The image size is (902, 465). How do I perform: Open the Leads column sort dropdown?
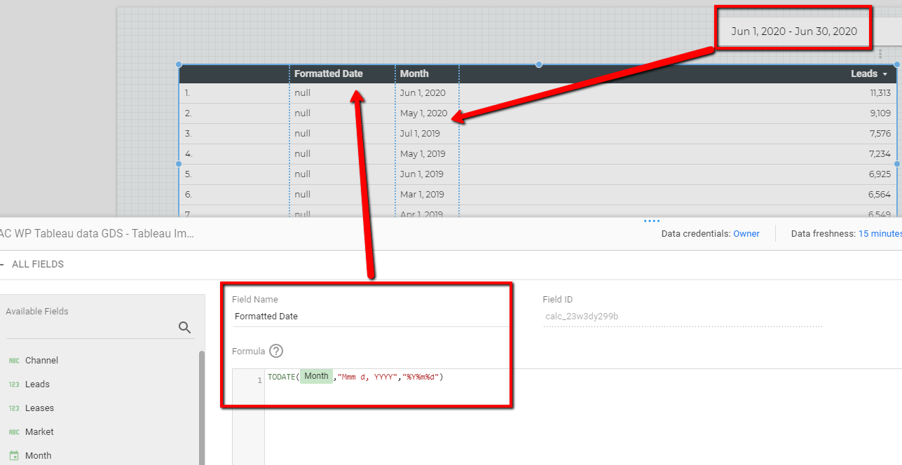pyautogui.click(x=886, y=74)
